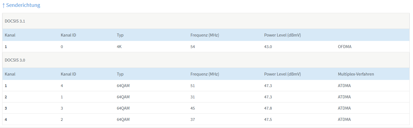Image resolution: width=413 pixels, height=128 pixels.
Task: Click the Multiplex-Verfahren column header
Action: click(x=356, y=74)
